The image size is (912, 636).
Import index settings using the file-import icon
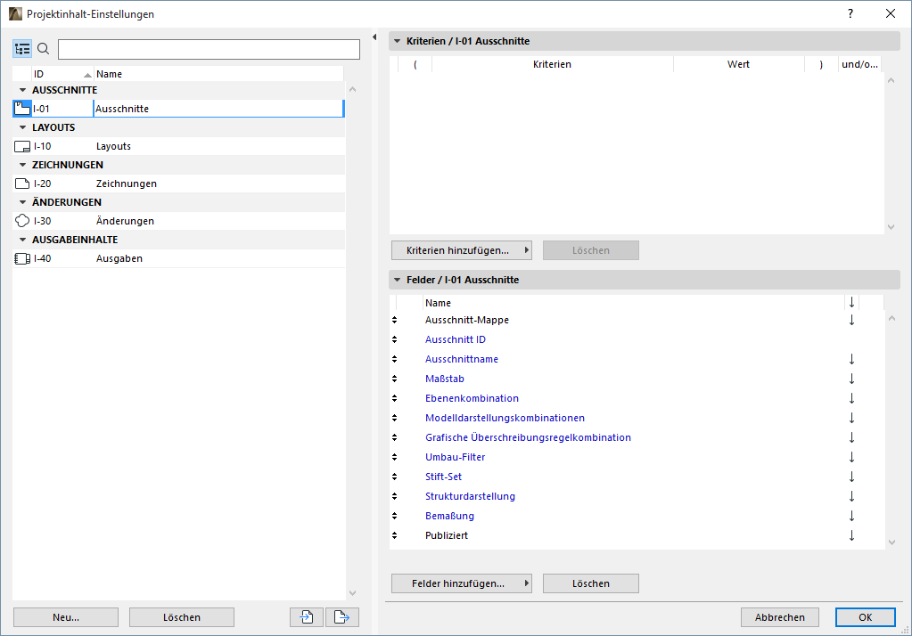pos(306,616)
